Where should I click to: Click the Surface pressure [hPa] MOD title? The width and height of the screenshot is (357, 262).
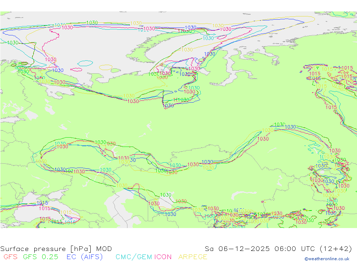56,248
